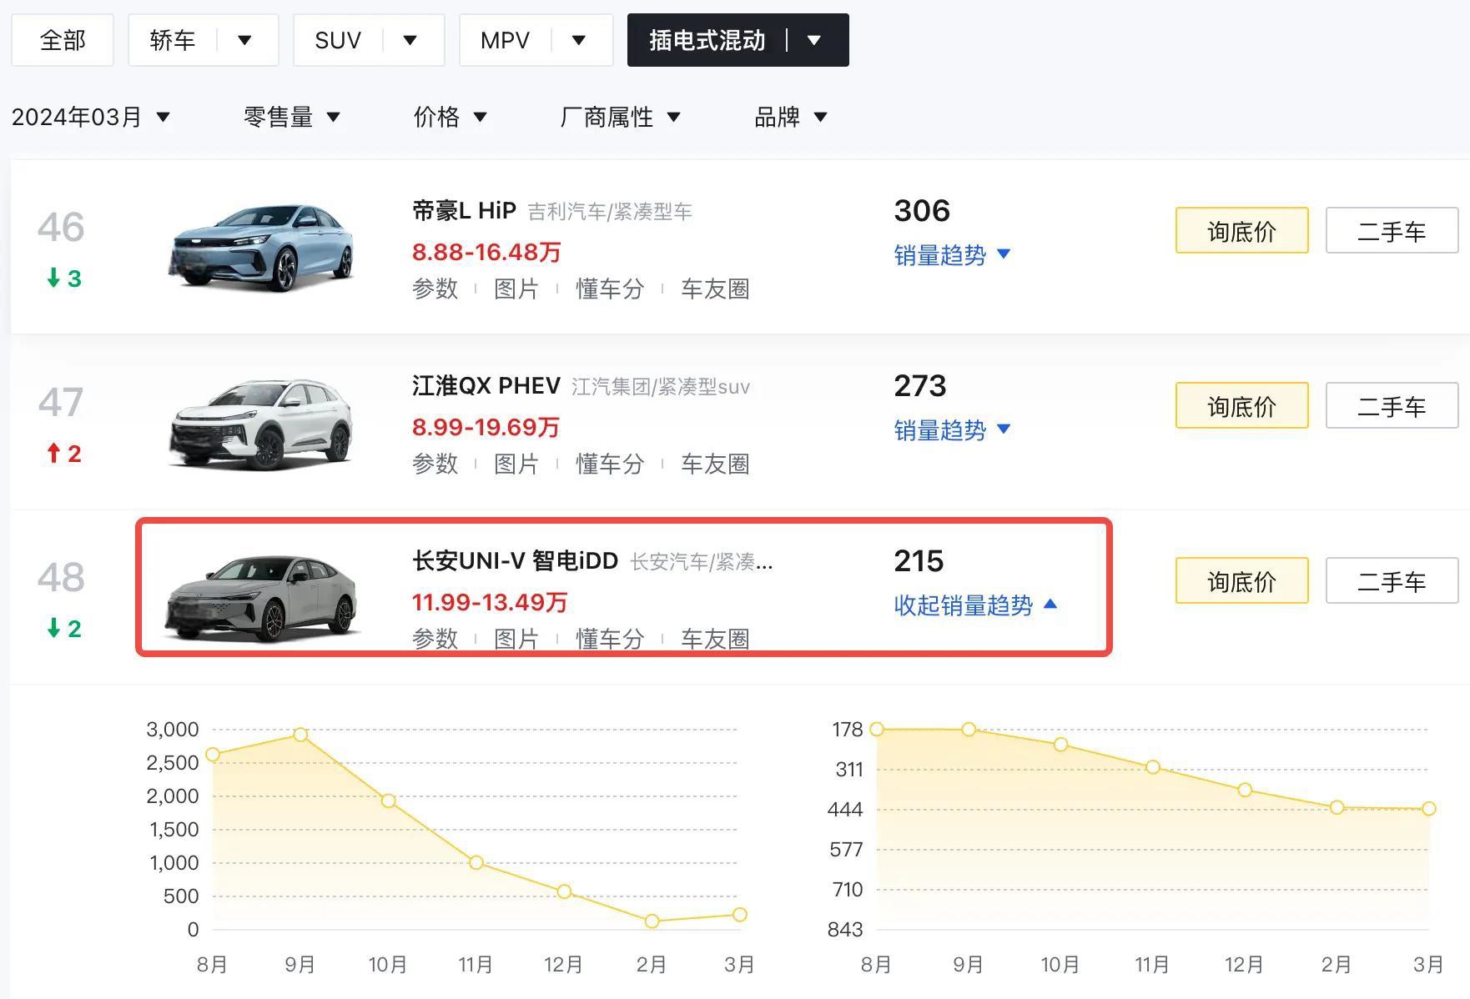
Task: Click the 吉利汽车/紧凑型车 label
Action: 610,212
